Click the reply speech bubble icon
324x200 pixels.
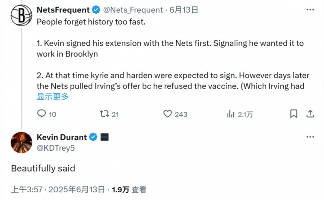(41, 114)
